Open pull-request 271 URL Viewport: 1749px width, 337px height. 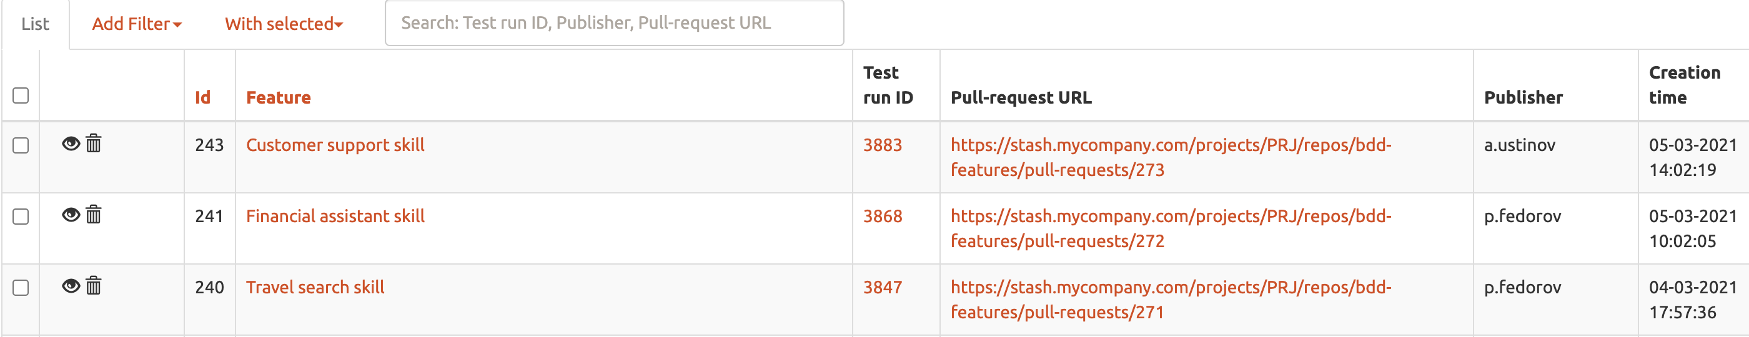coord(1171,300)
